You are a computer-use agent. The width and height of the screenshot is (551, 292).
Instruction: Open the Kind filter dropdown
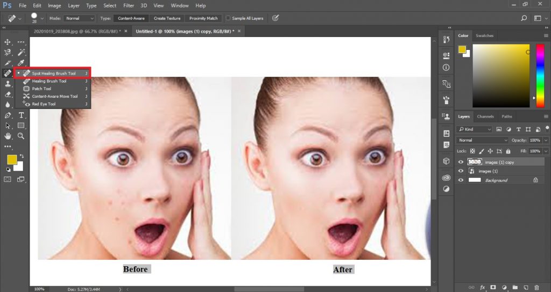pos(474,129)
